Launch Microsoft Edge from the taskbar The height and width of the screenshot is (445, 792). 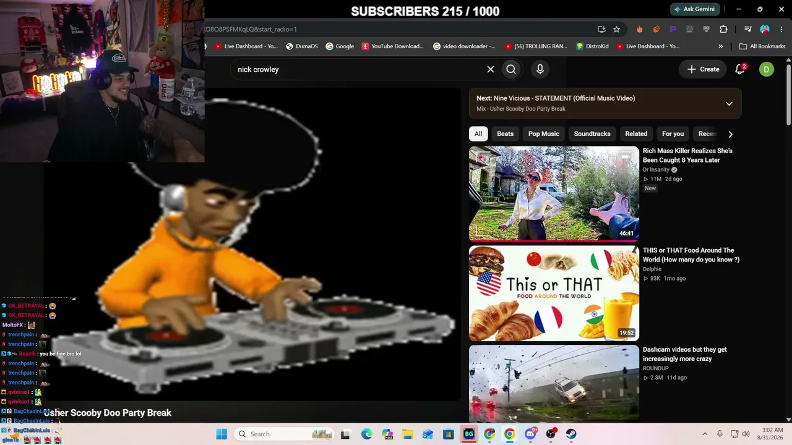click(367, 434)
